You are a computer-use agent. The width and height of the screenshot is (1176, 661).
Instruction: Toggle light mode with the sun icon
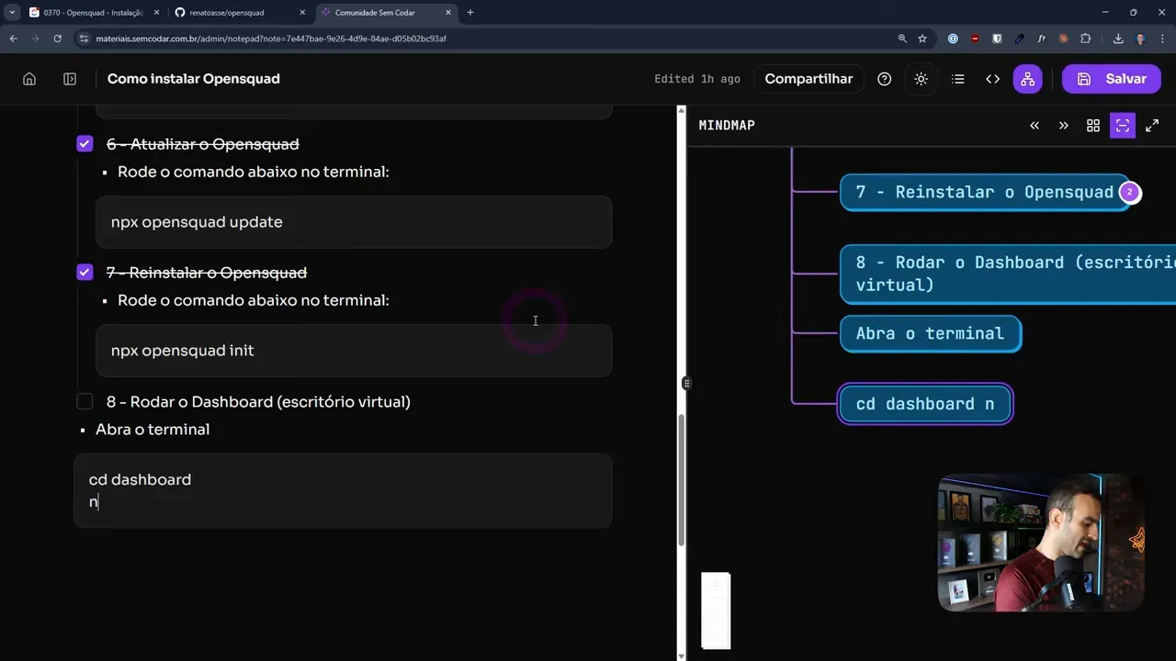tap(921, 79)
